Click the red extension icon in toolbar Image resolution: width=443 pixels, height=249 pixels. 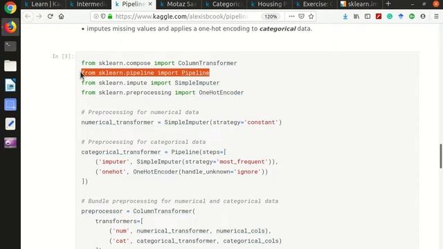pyautogui.click(x=379, y=17)
